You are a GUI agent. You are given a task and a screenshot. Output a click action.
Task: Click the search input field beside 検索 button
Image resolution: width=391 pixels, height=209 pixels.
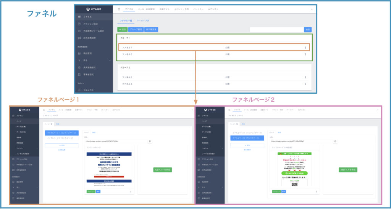coord(276,29)
